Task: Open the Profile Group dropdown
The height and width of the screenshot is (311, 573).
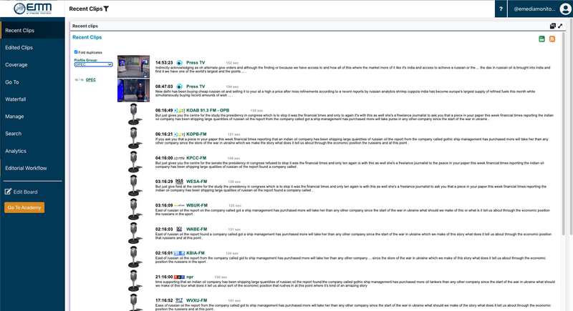Action: pyautogui.click(x=93, y=64)
